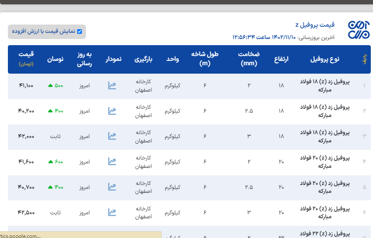
Task: Open chart icon for row 5 profile
Action: pos(112,187)
